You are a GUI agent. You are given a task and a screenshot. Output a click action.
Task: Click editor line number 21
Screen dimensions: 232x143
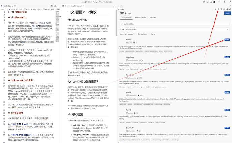click(x=4, y=113)
